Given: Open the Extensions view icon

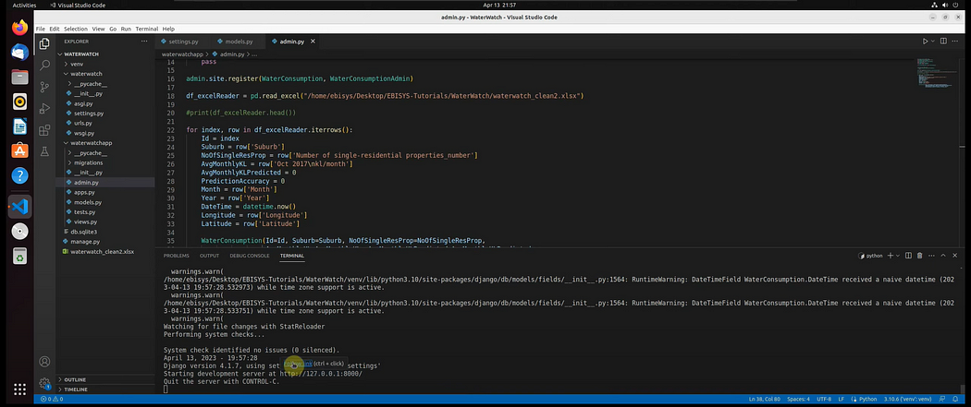Looking at the screenshot, I should tap(44, 130).
